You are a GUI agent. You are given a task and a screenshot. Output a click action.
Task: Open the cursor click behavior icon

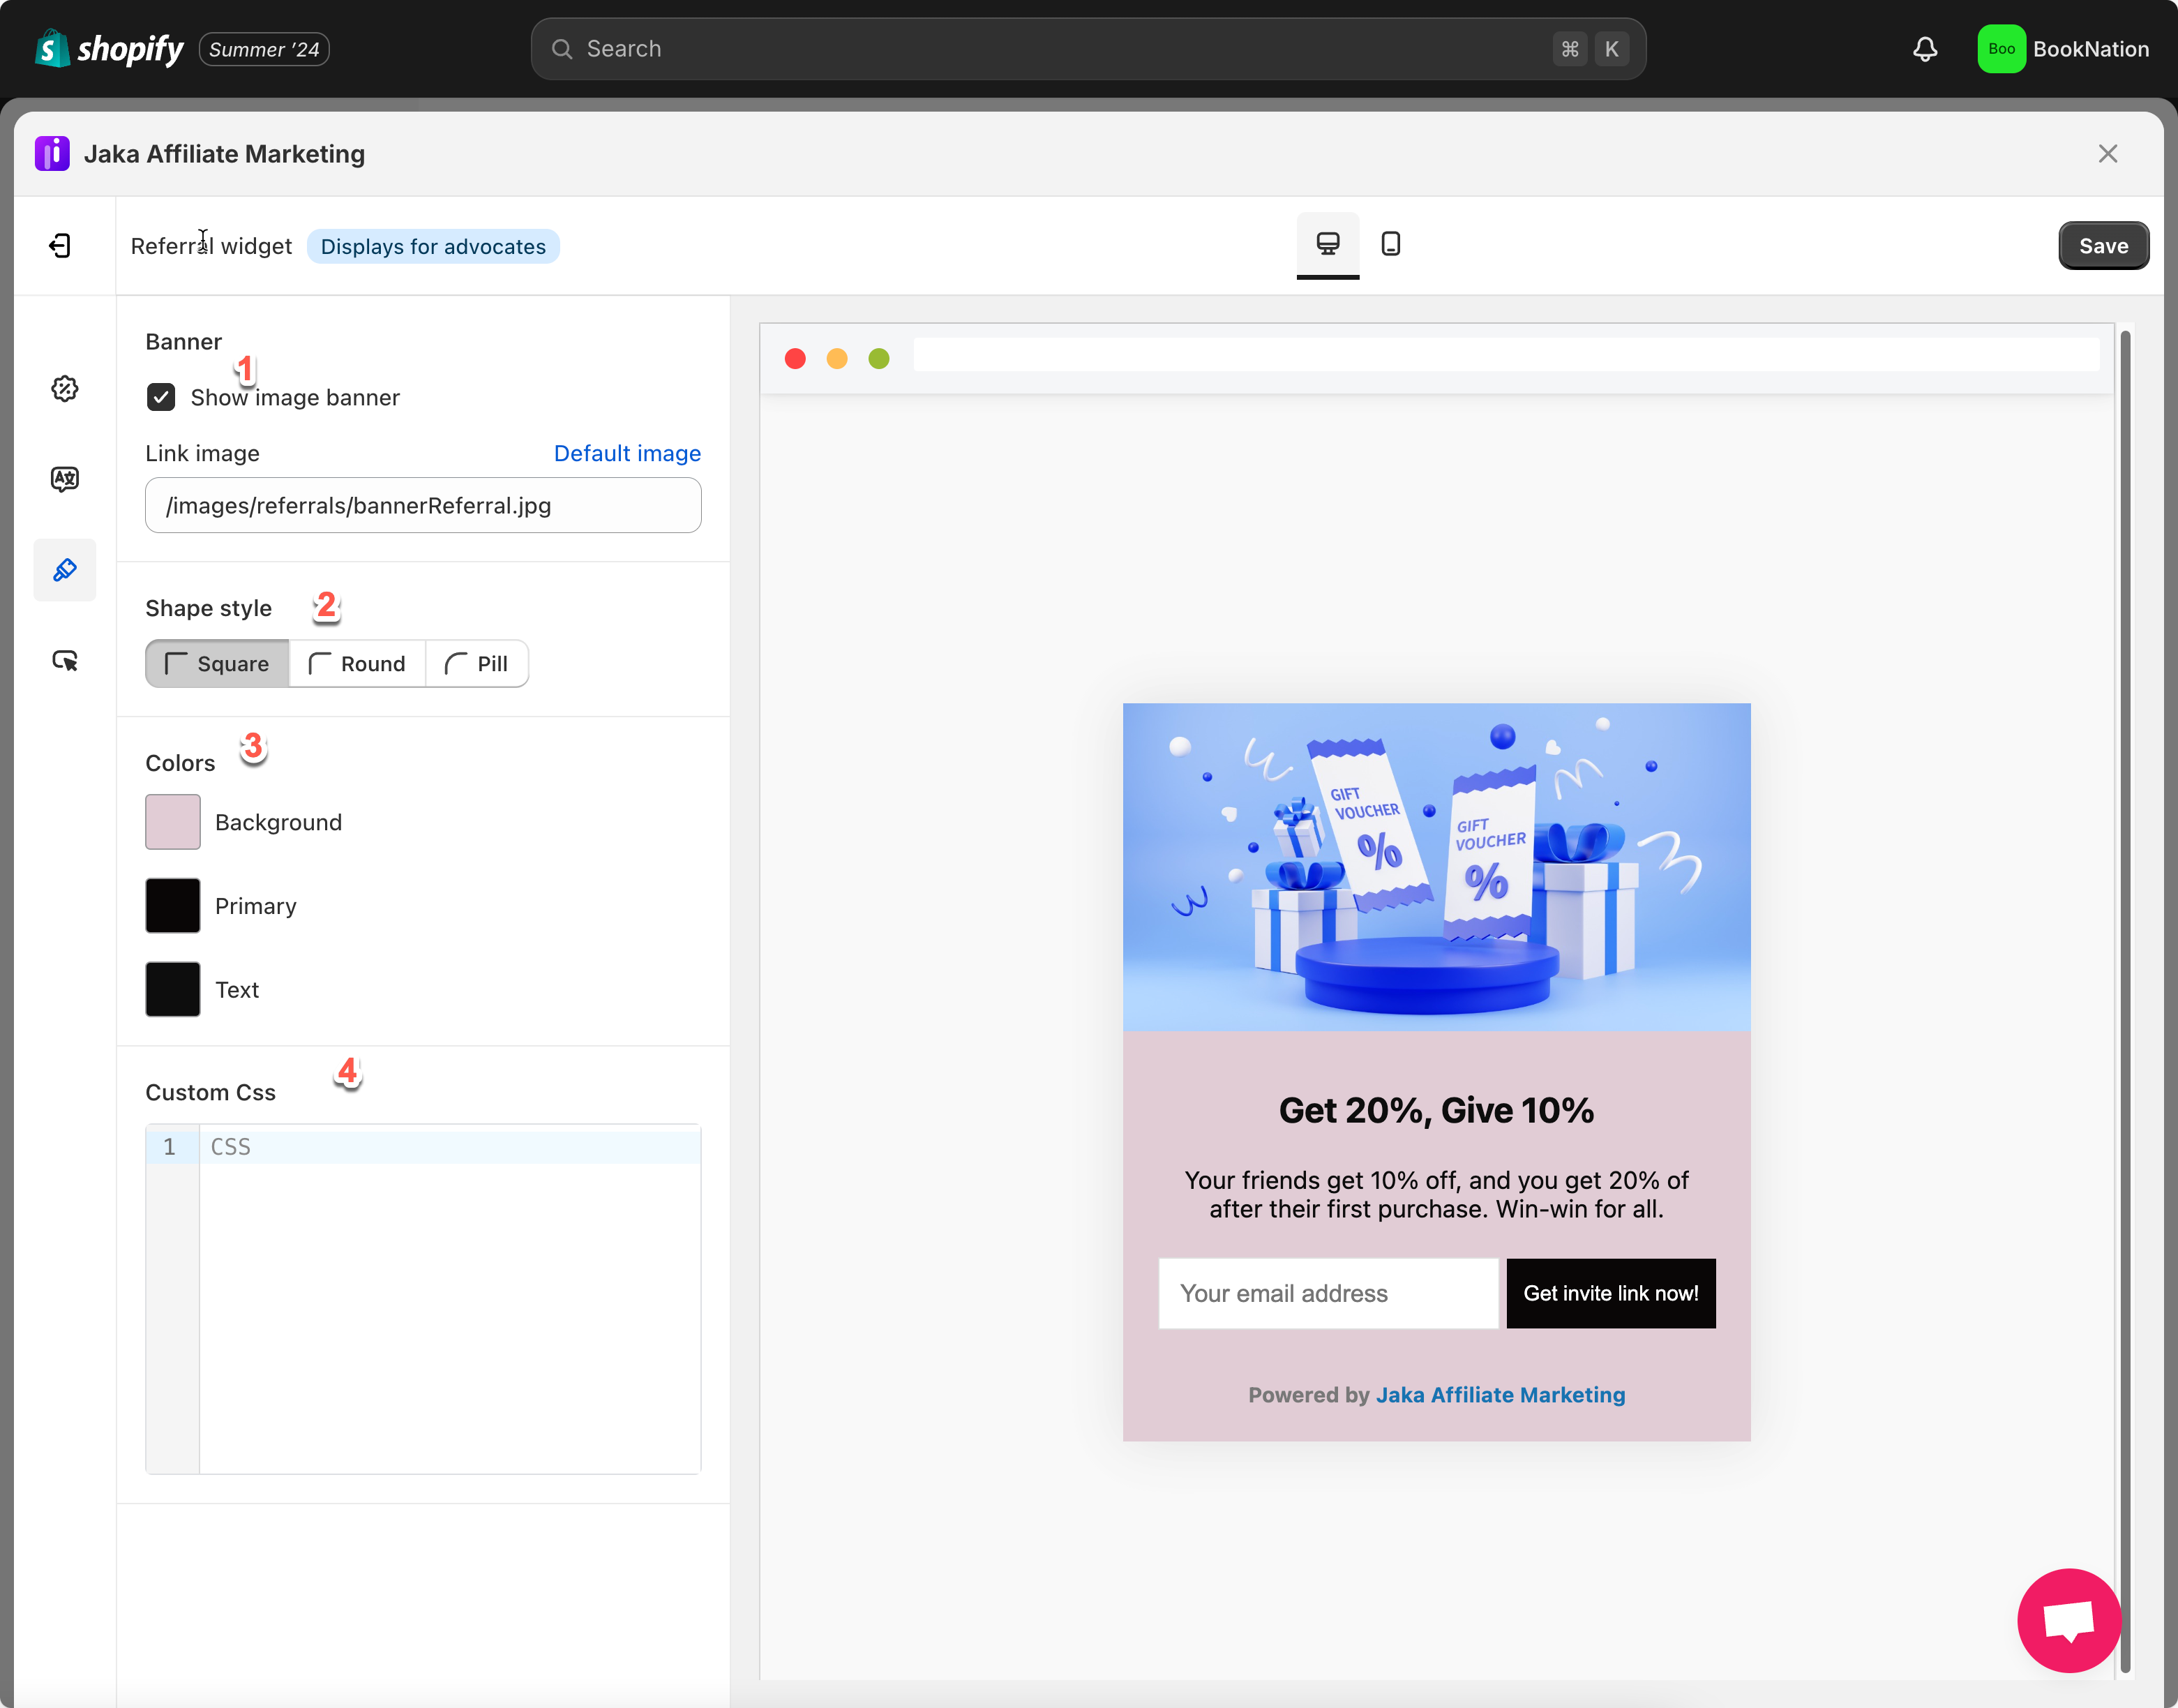coord(65,661)
